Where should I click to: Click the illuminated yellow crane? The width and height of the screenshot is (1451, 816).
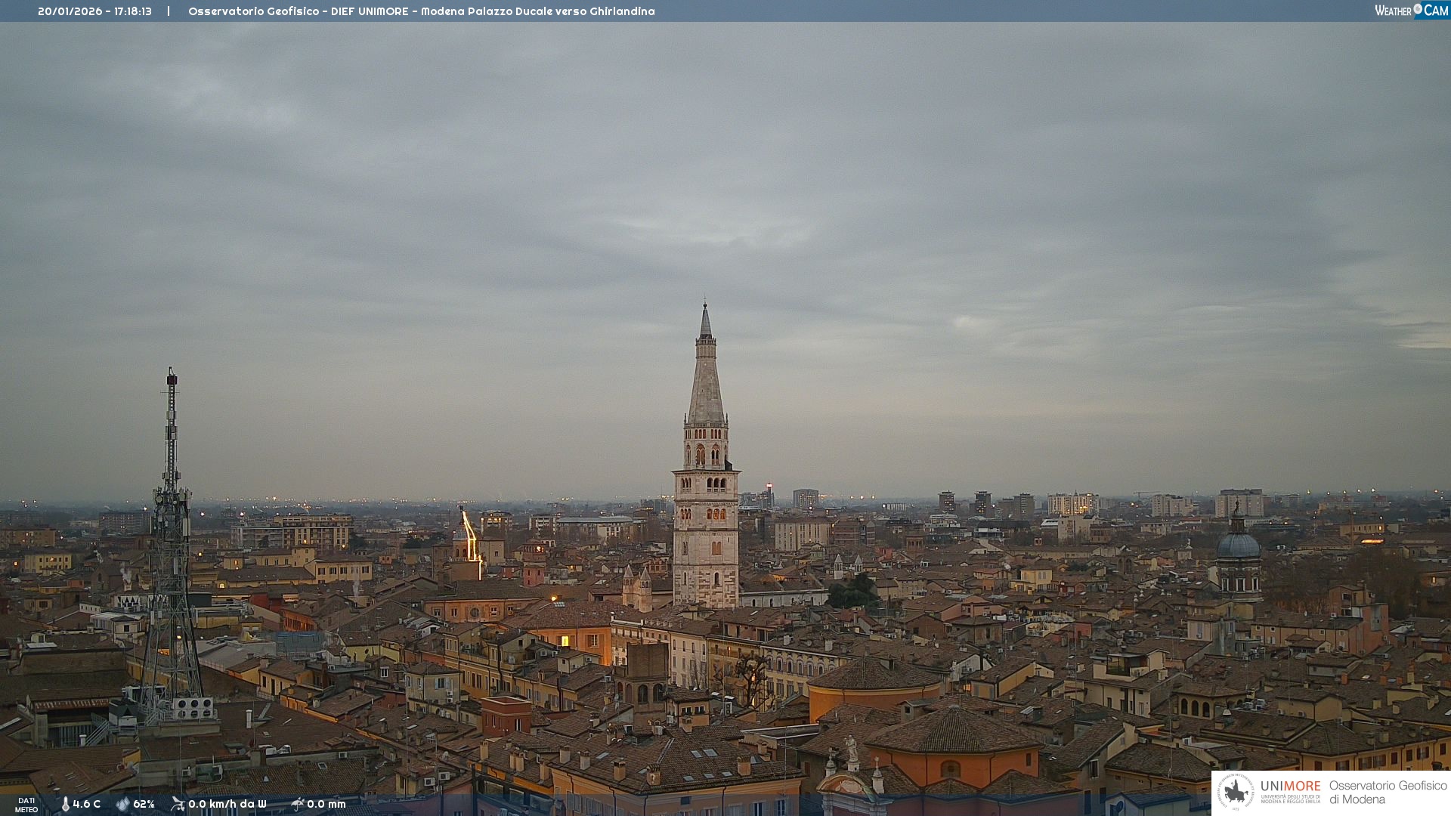click(471, 536)
